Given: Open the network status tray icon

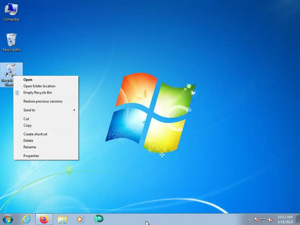Looking at the screenshot, I should point(263,220).
